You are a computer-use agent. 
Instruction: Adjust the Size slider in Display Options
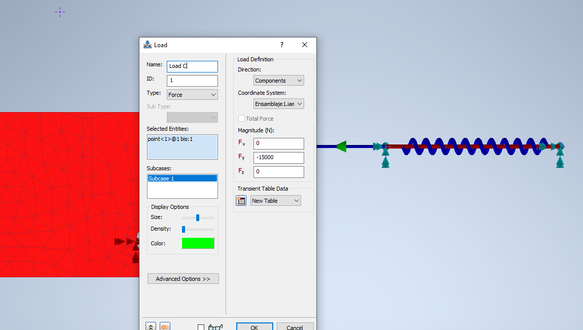(x=197, y=217)
